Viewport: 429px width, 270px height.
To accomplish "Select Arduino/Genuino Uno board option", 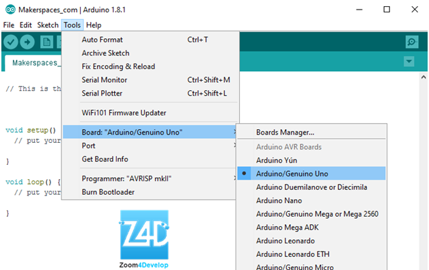I will (x=312, y=174).
